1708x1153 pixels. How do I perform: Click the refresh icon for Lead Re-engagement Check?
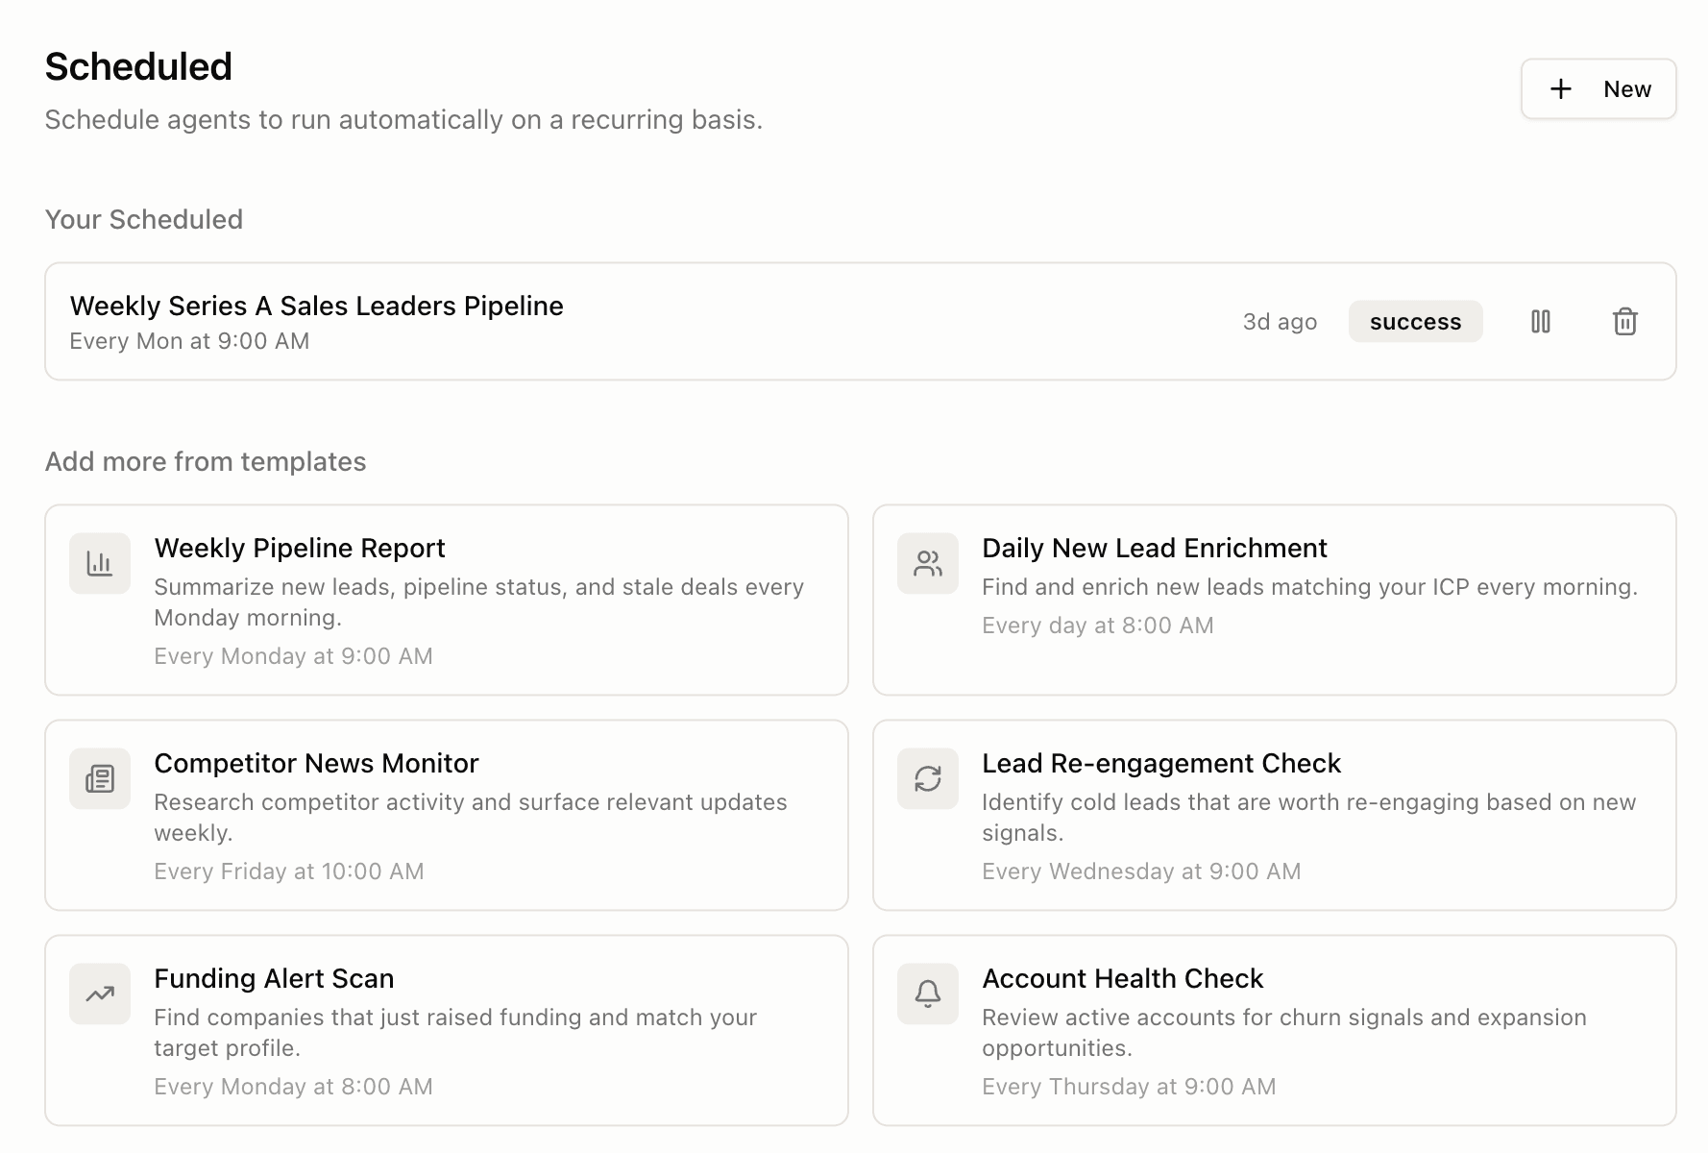(x=928, y=778)
